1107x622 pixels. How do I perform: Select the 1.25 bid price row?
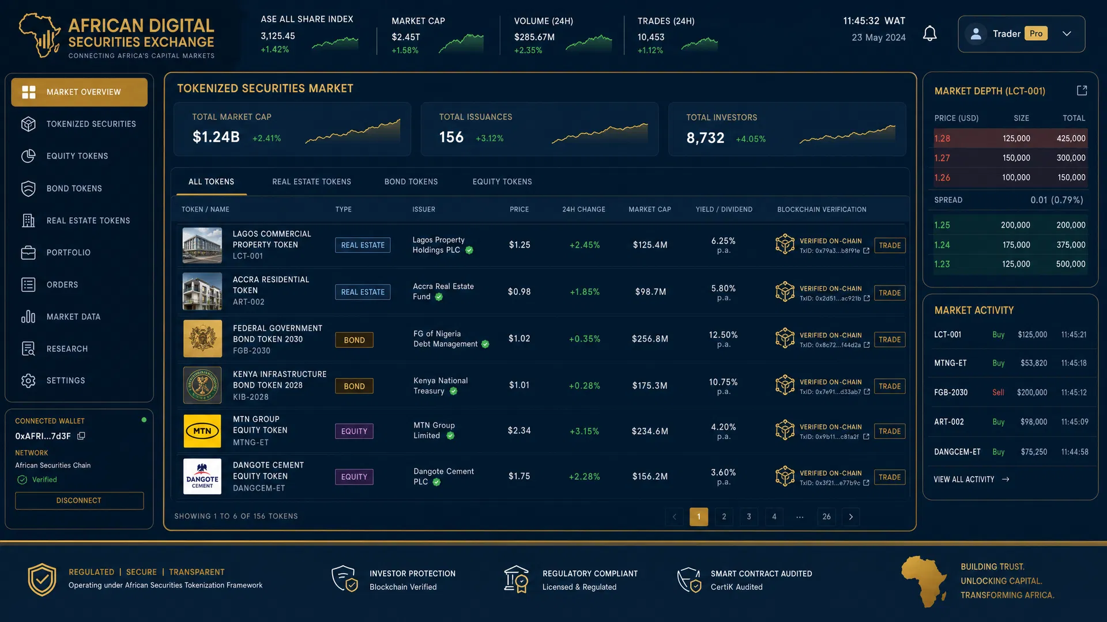[x=1010, y=225]
